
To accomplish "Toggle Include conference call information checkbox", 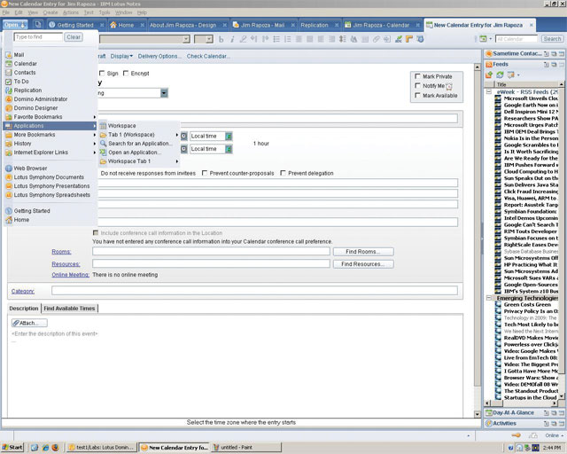I will click(96, 233).
